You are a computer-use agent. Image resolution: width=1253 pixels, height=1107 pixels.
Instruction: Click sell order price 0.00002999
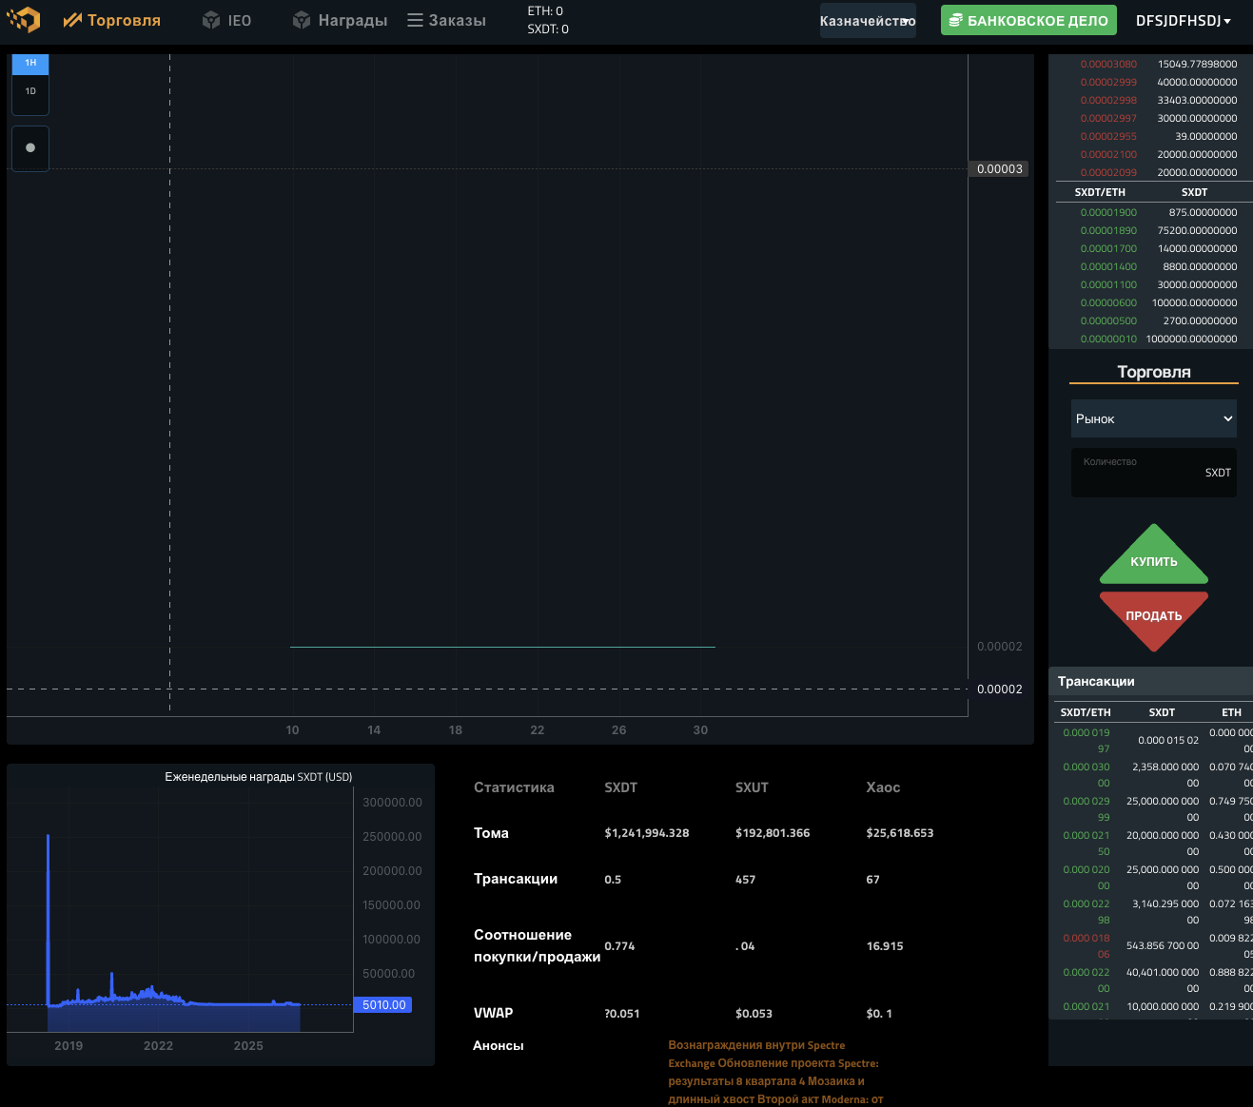point(1108,82)
